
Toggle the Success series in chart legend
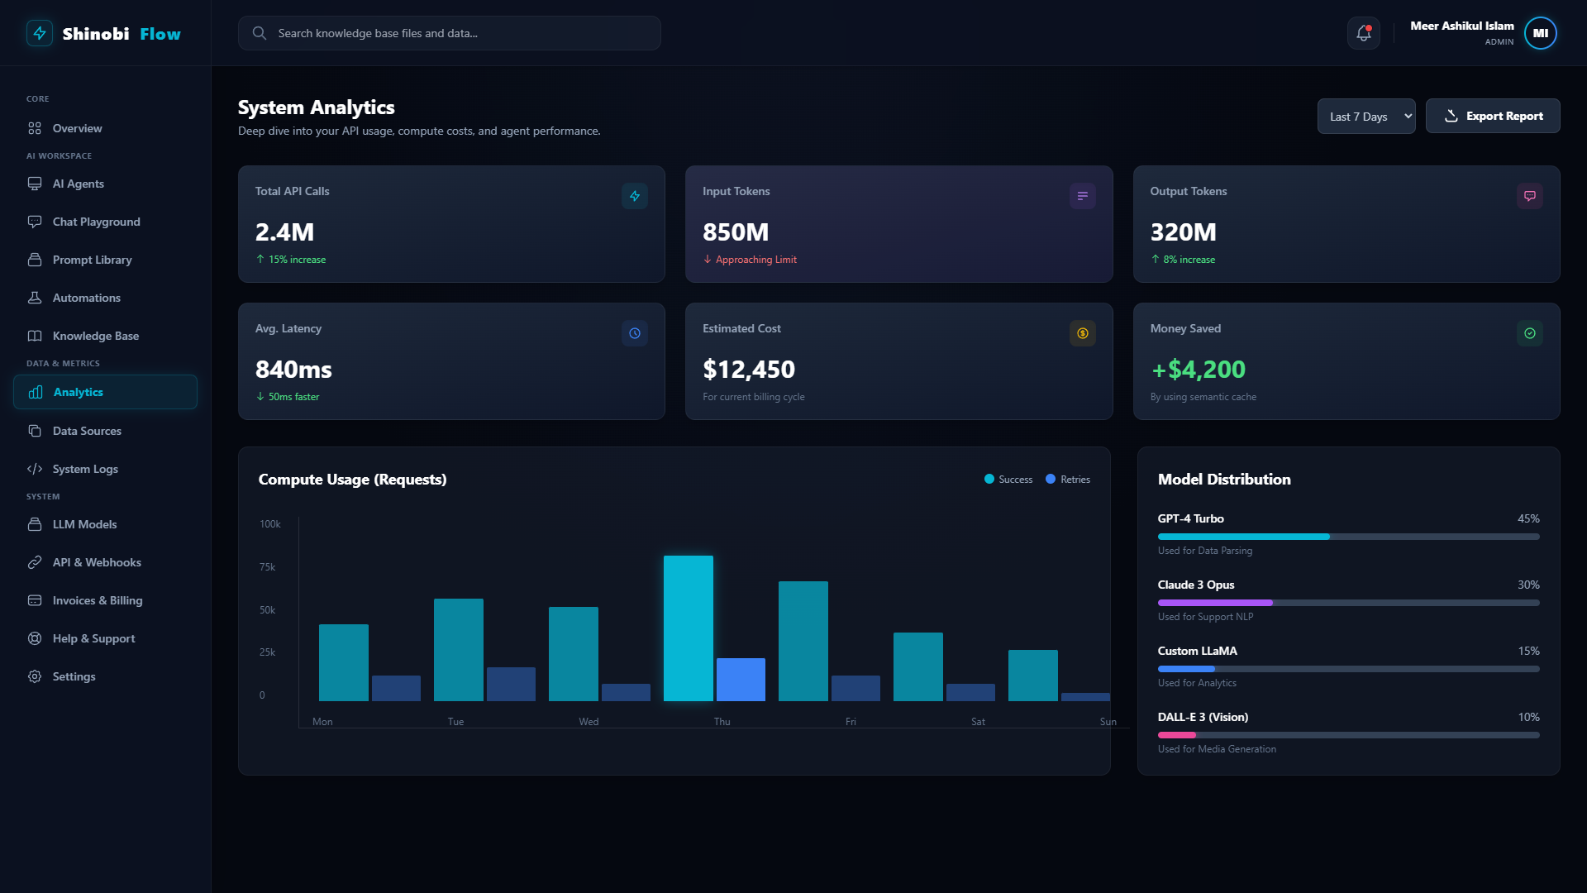(1008, 480)
